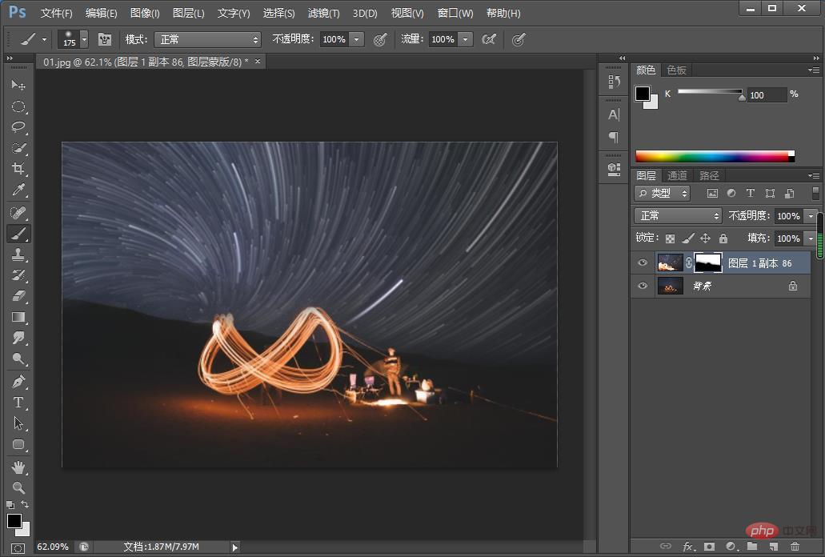Pick a color from spectrum ramp
The width and height of the screenshot is (825, 557).
coord(715,156)
